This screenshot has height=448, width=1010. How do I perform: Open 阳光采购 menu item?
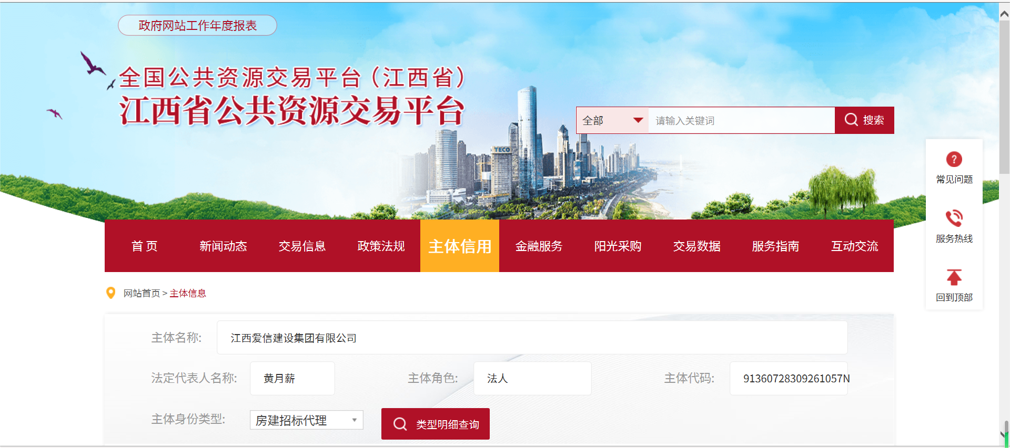618,246
